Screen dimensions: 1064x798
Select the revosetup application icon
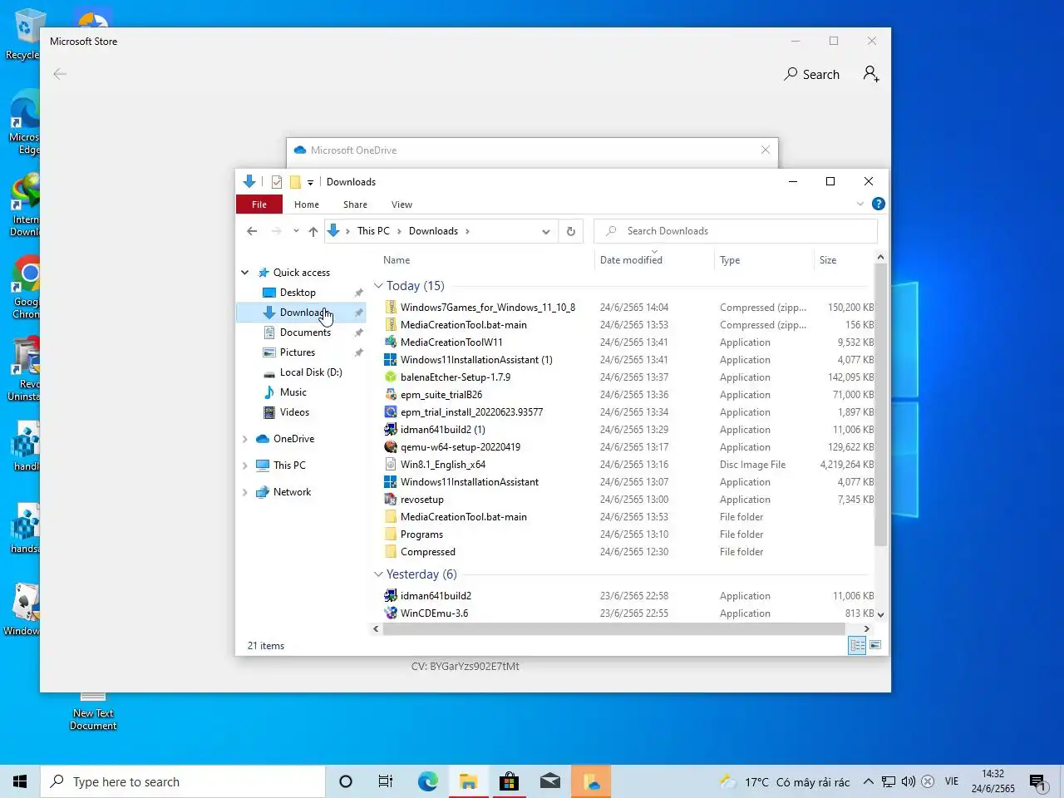coord(391,500)
